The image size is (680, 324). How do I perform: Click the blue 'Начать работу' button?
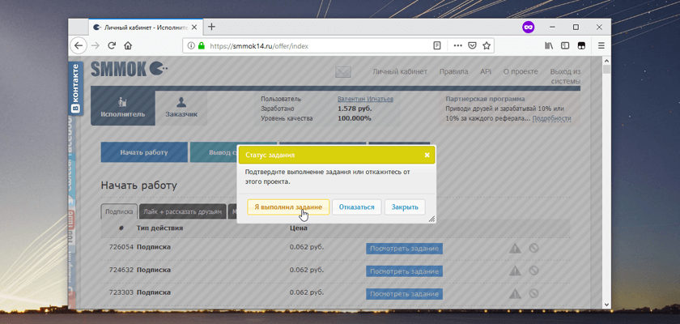(144, 152)
